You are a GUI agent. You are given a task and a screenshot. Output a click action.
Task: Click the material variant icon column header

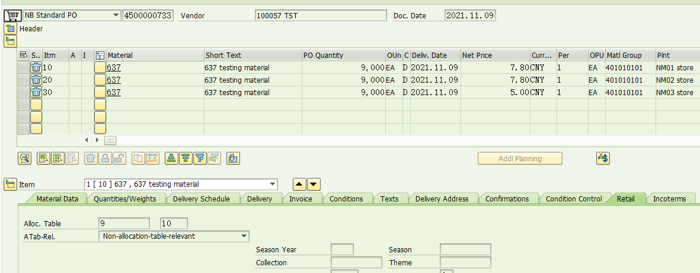[x=100, y=55]
